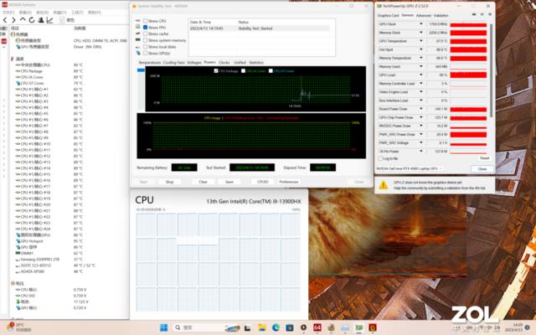Click the GPU sensor type row icon
Image resolution: width=536 pixels, height=335 pixels.
tap(18, 47)
